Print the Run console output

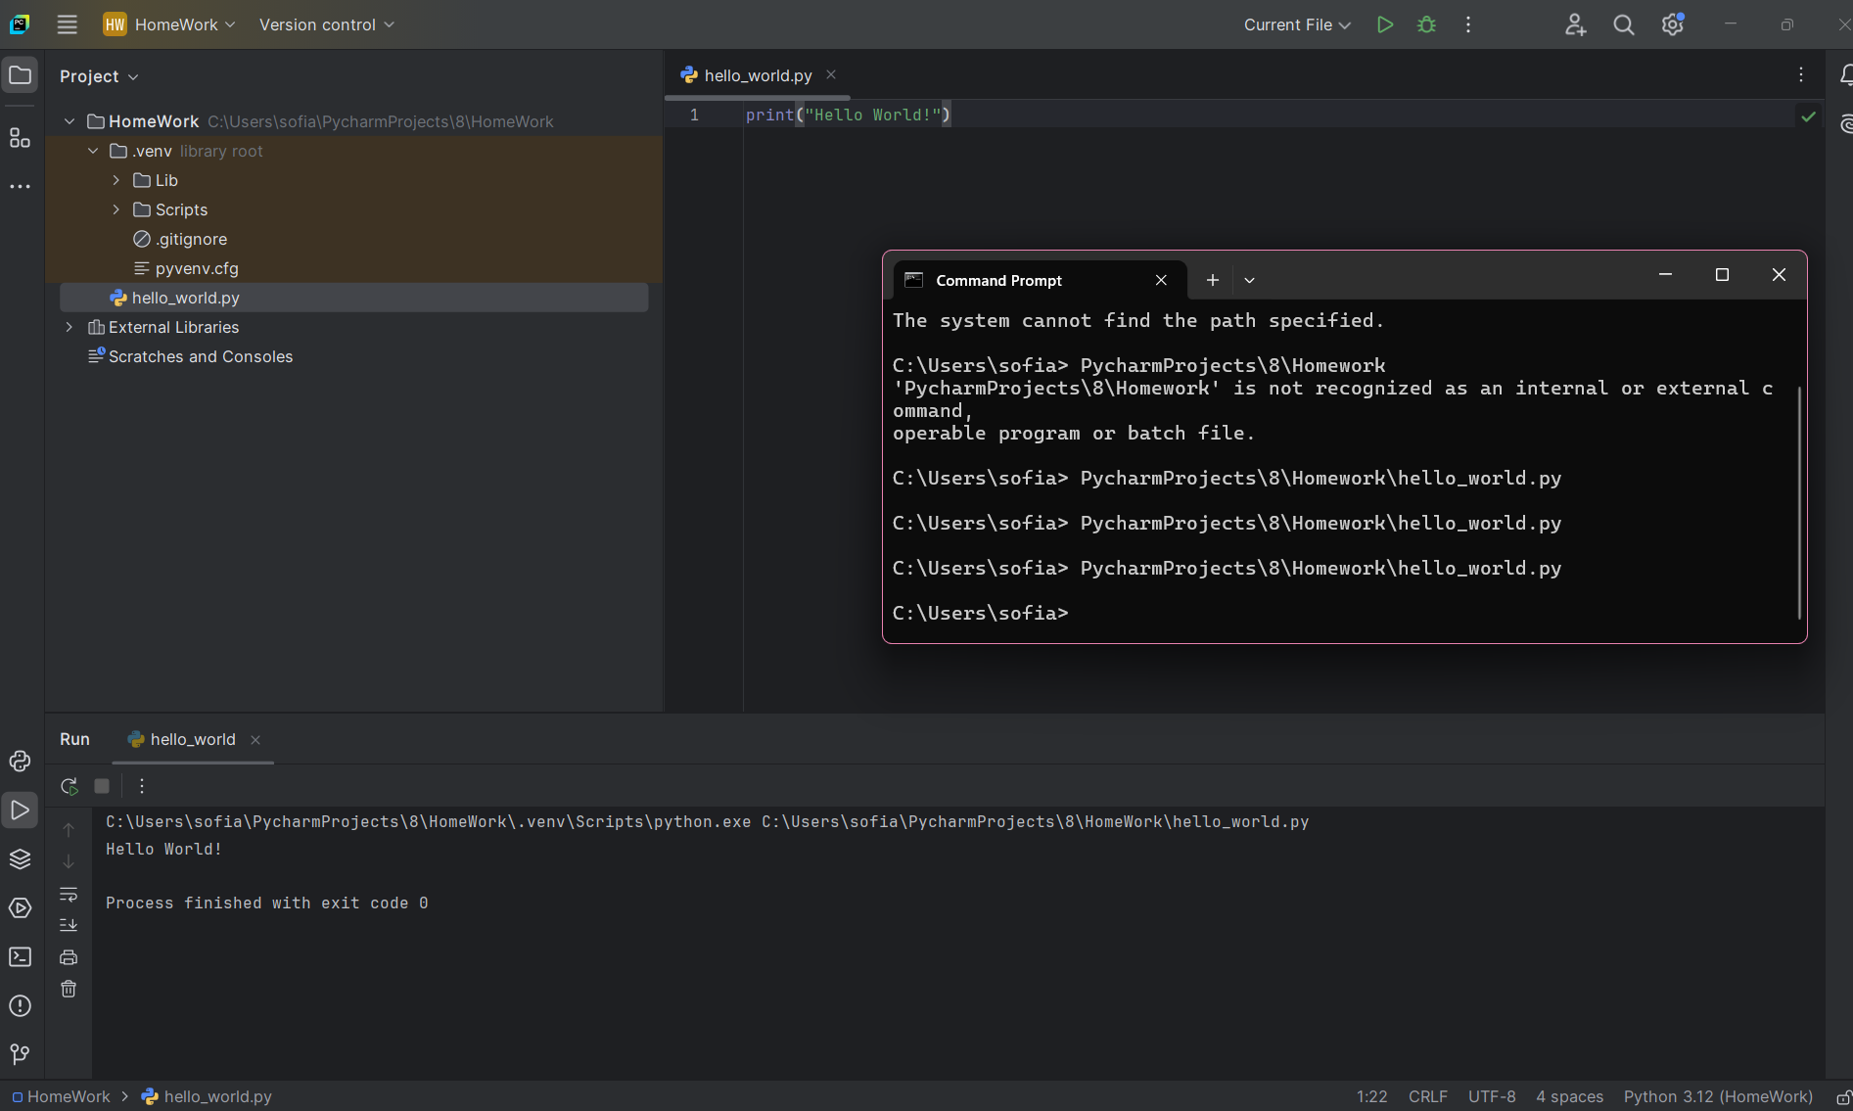(x=69, y=957)
